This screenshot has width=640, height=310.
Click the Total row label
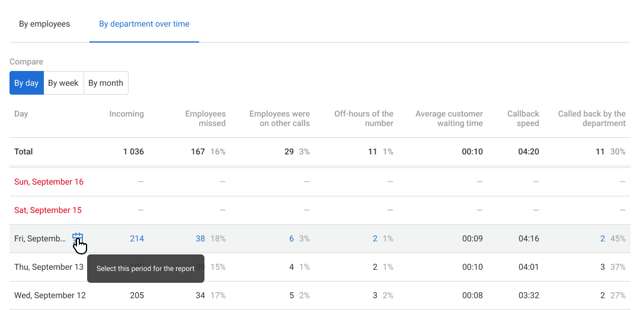coord(24,152)
